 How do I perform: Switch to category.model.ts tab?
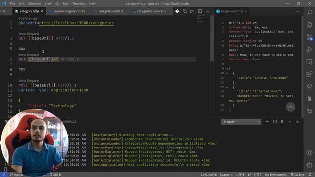111,11
